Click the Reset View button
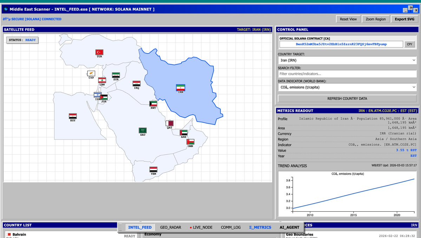 [348, 19]
